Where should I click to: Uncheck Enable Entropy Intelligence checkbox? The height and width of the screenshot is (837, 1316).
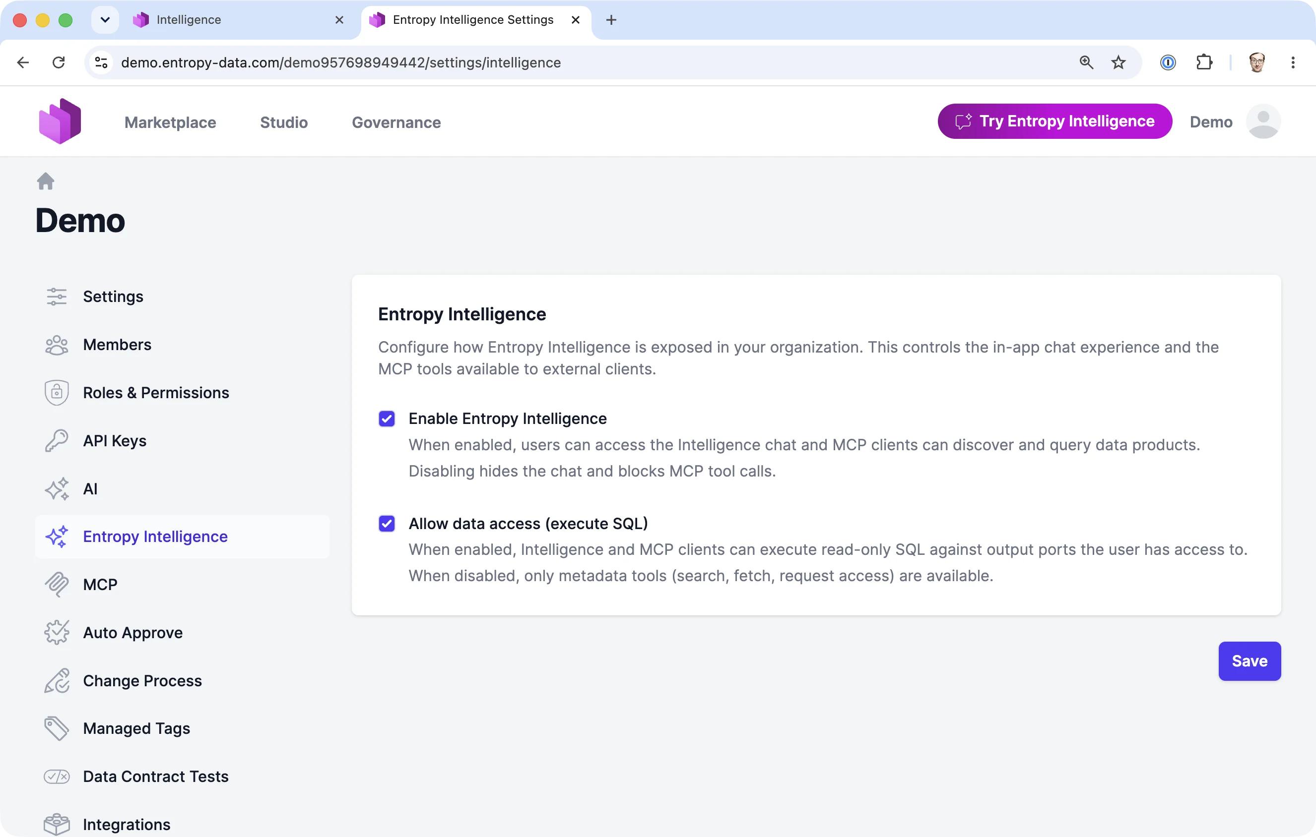pos(387,419)
